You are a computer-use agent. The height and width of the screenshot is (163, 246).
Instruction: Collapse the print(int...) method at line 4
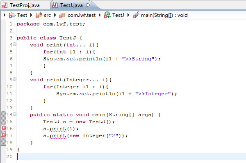(15, 44)
